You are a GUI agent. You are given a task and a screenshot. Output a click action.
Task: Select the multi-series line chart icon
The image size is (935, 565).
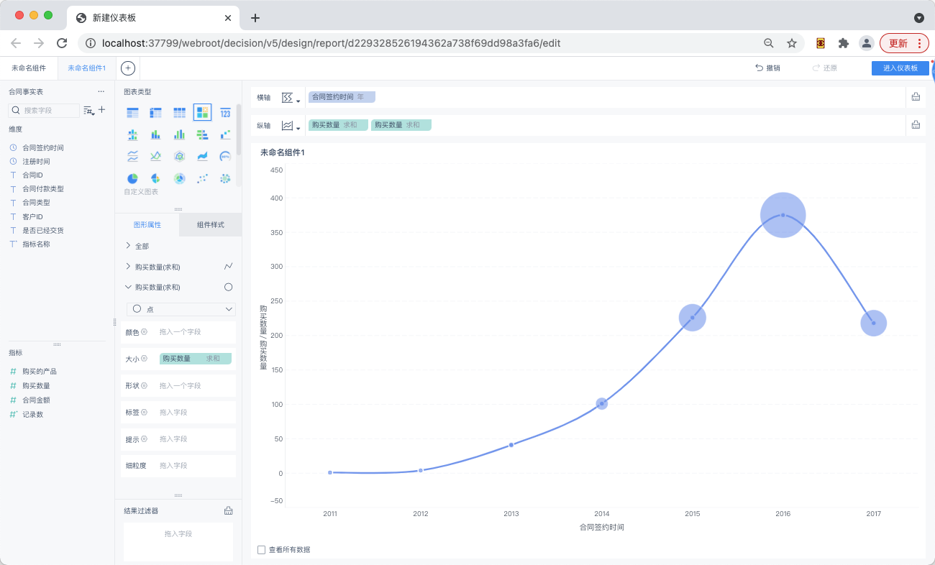(x=155, y=156)
